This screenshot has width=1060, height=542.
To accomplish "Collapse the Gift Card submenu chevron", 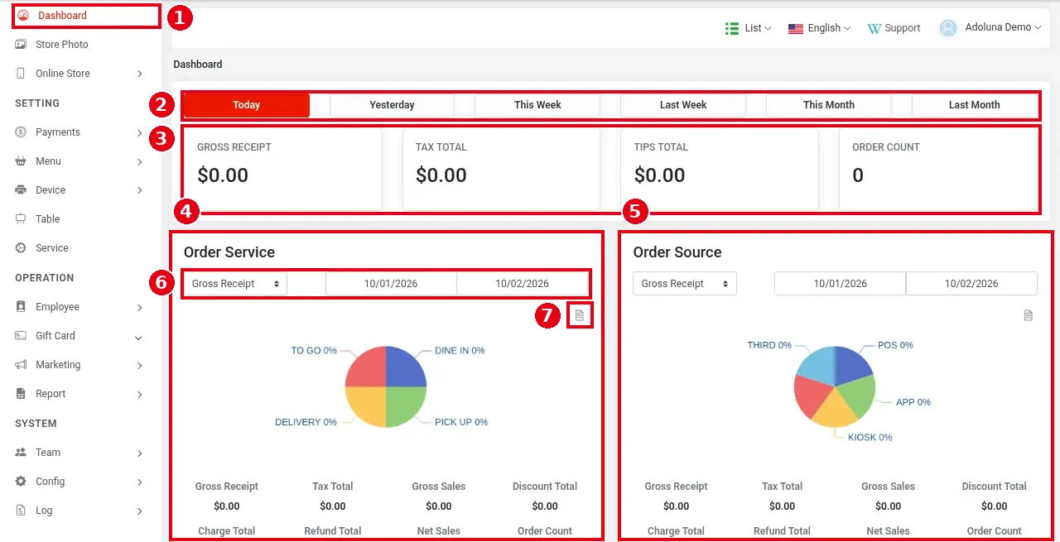I will click(x=138, y=337).
